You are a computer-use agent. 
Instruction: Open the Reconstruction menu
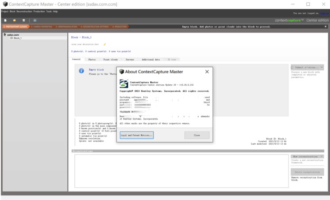click(24, 11)
